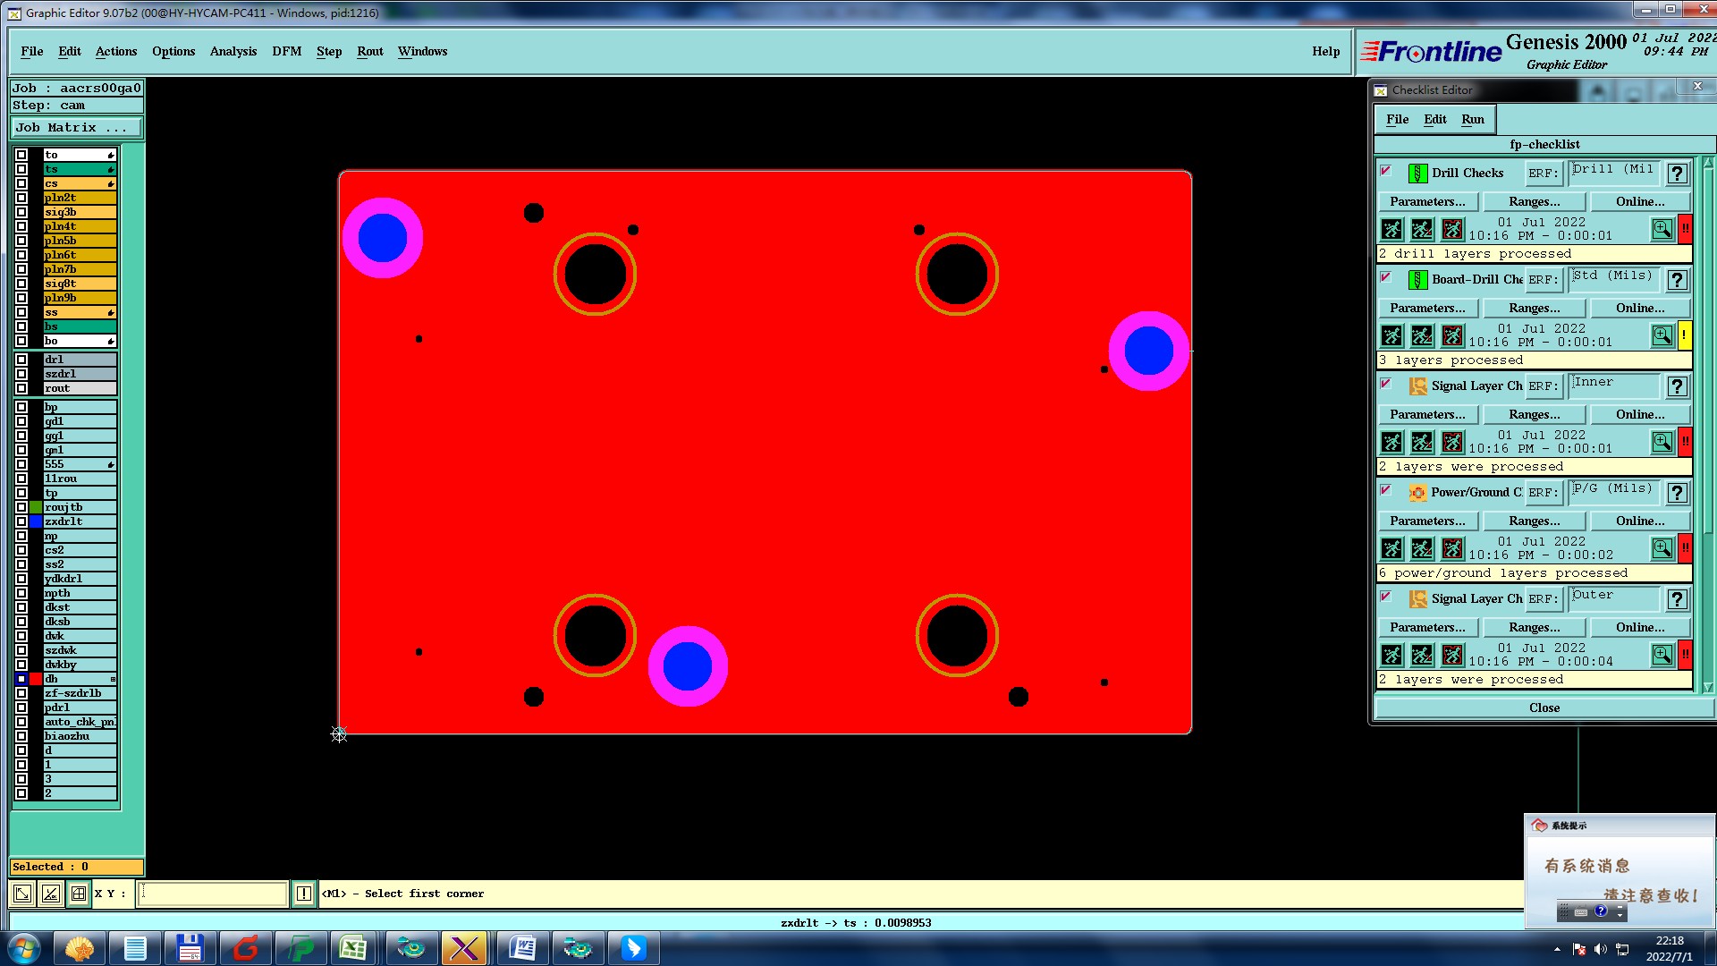
Task: Toggle the Power/Ground check checkbox
Action: [x=1386, y=491]
